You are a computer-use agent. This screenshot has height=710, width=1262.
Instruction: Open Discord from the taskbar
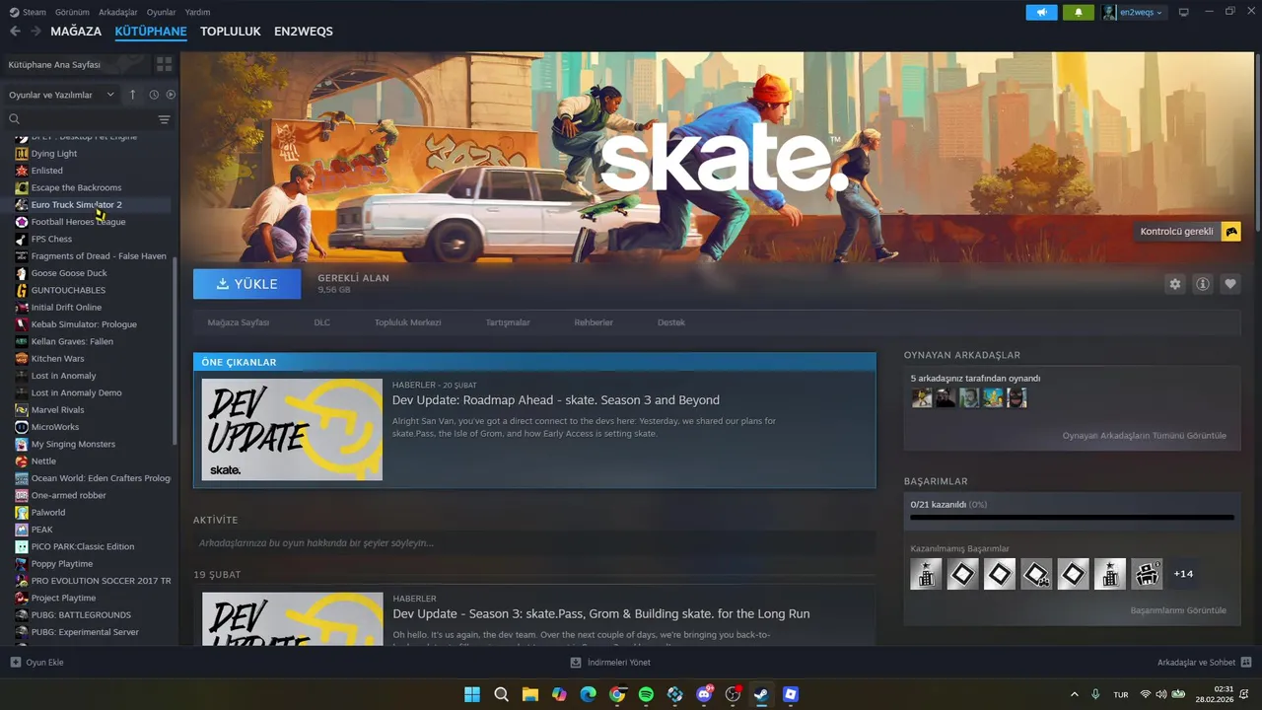coord(704,694)
